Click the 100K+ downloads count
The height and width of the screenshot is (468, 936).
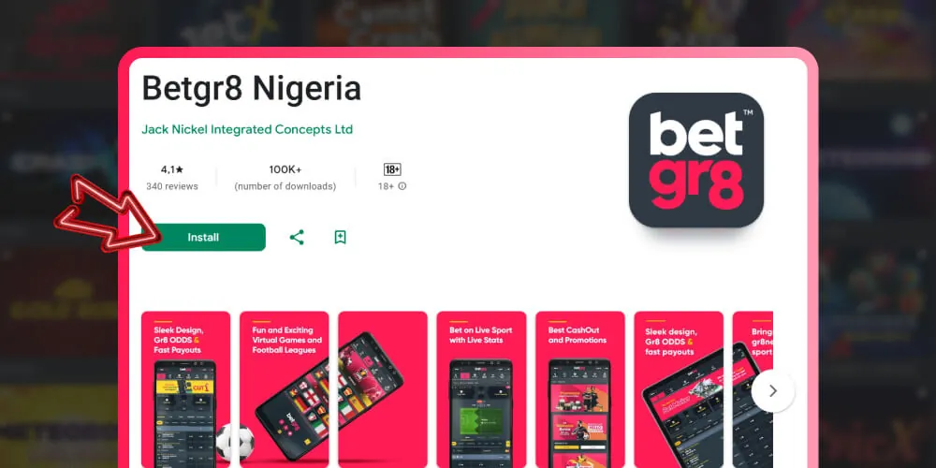click(285, 169)
